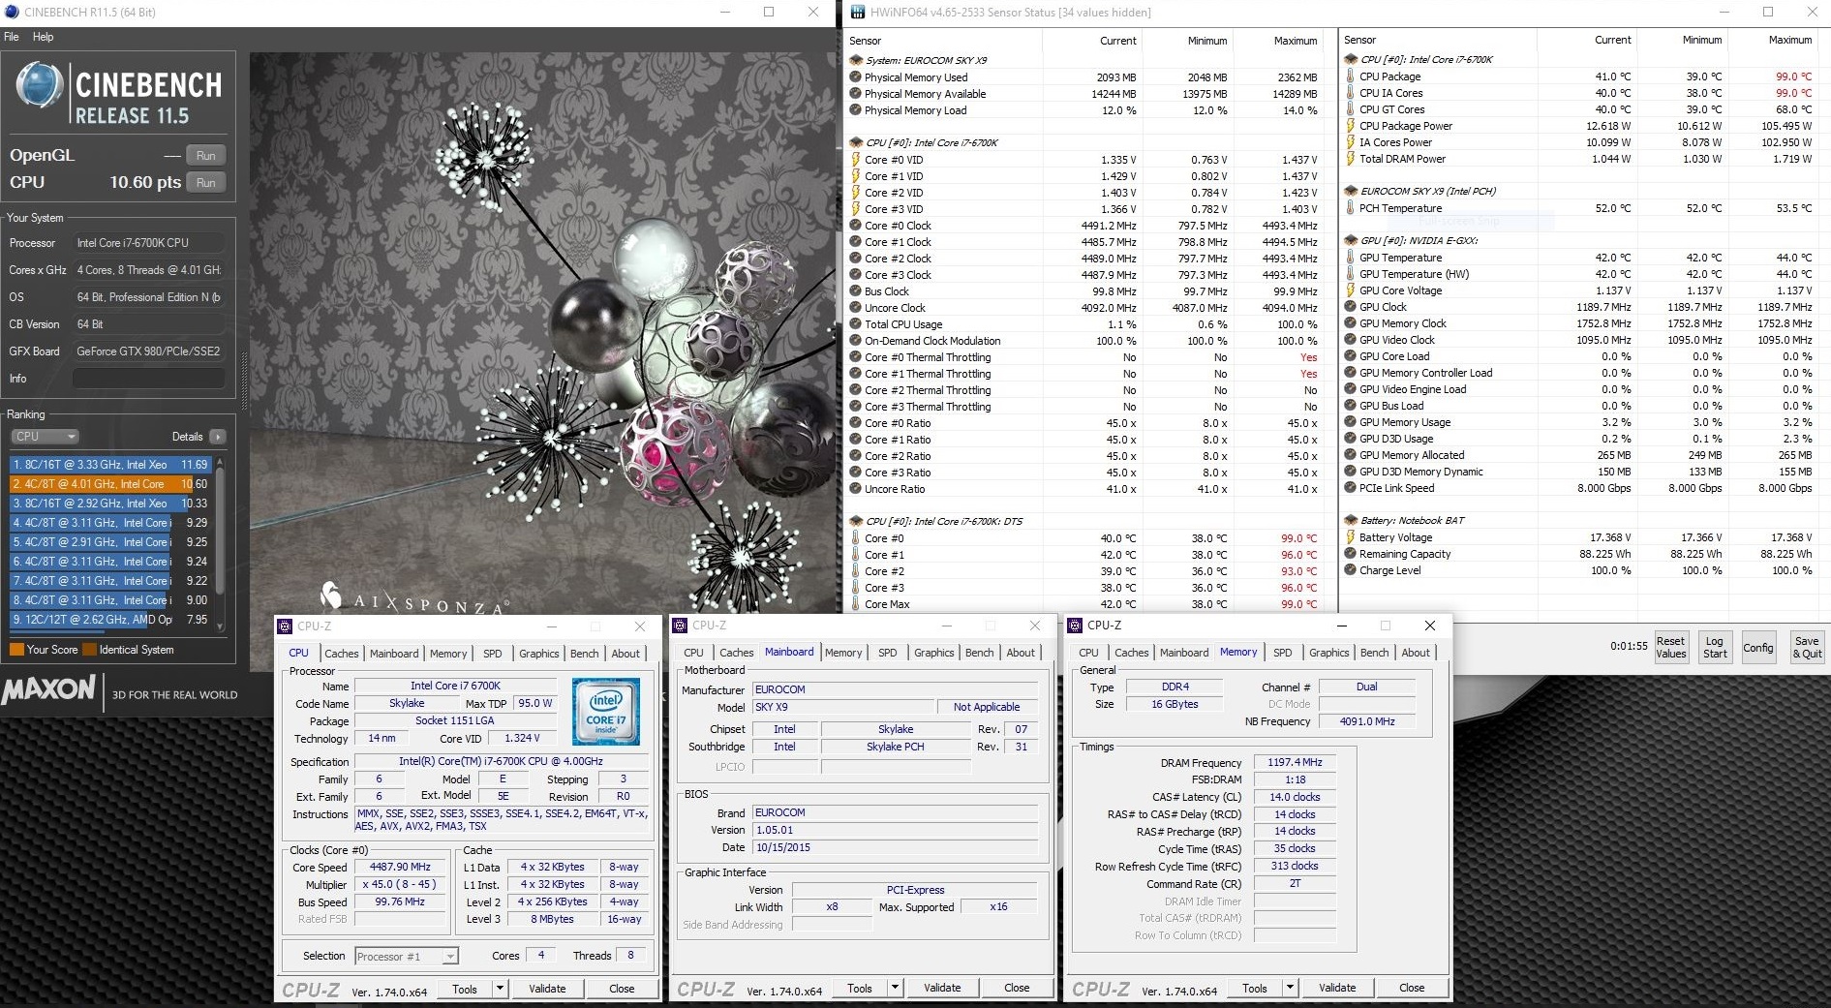Click the HWiNFO64 title bar app icon

(x=857, y=13)
